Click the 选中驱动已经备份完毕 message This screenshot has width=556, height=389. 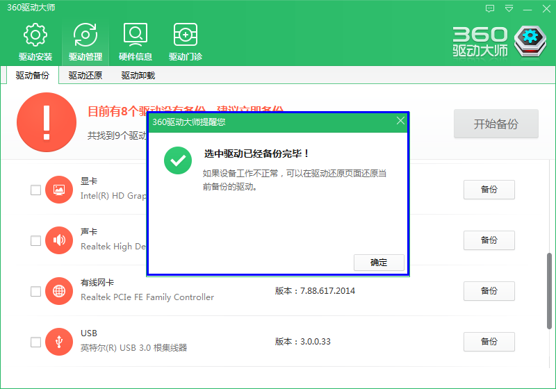[256, 154]
